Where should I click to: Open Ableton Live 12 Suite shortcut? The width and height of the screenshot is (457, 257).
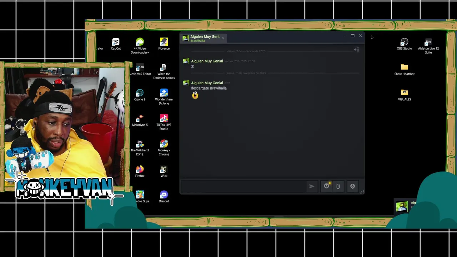click(428, 46)
